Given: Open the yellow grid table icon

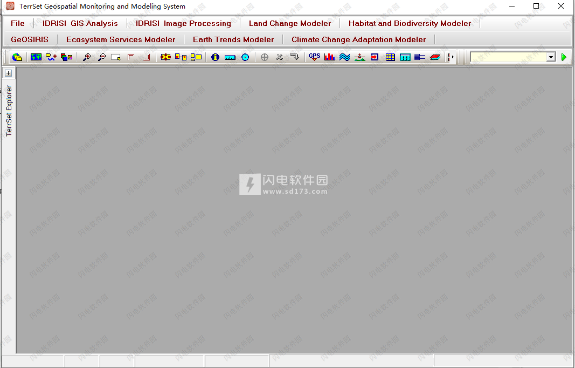Looking at the screenshot, I should point(390,57).
